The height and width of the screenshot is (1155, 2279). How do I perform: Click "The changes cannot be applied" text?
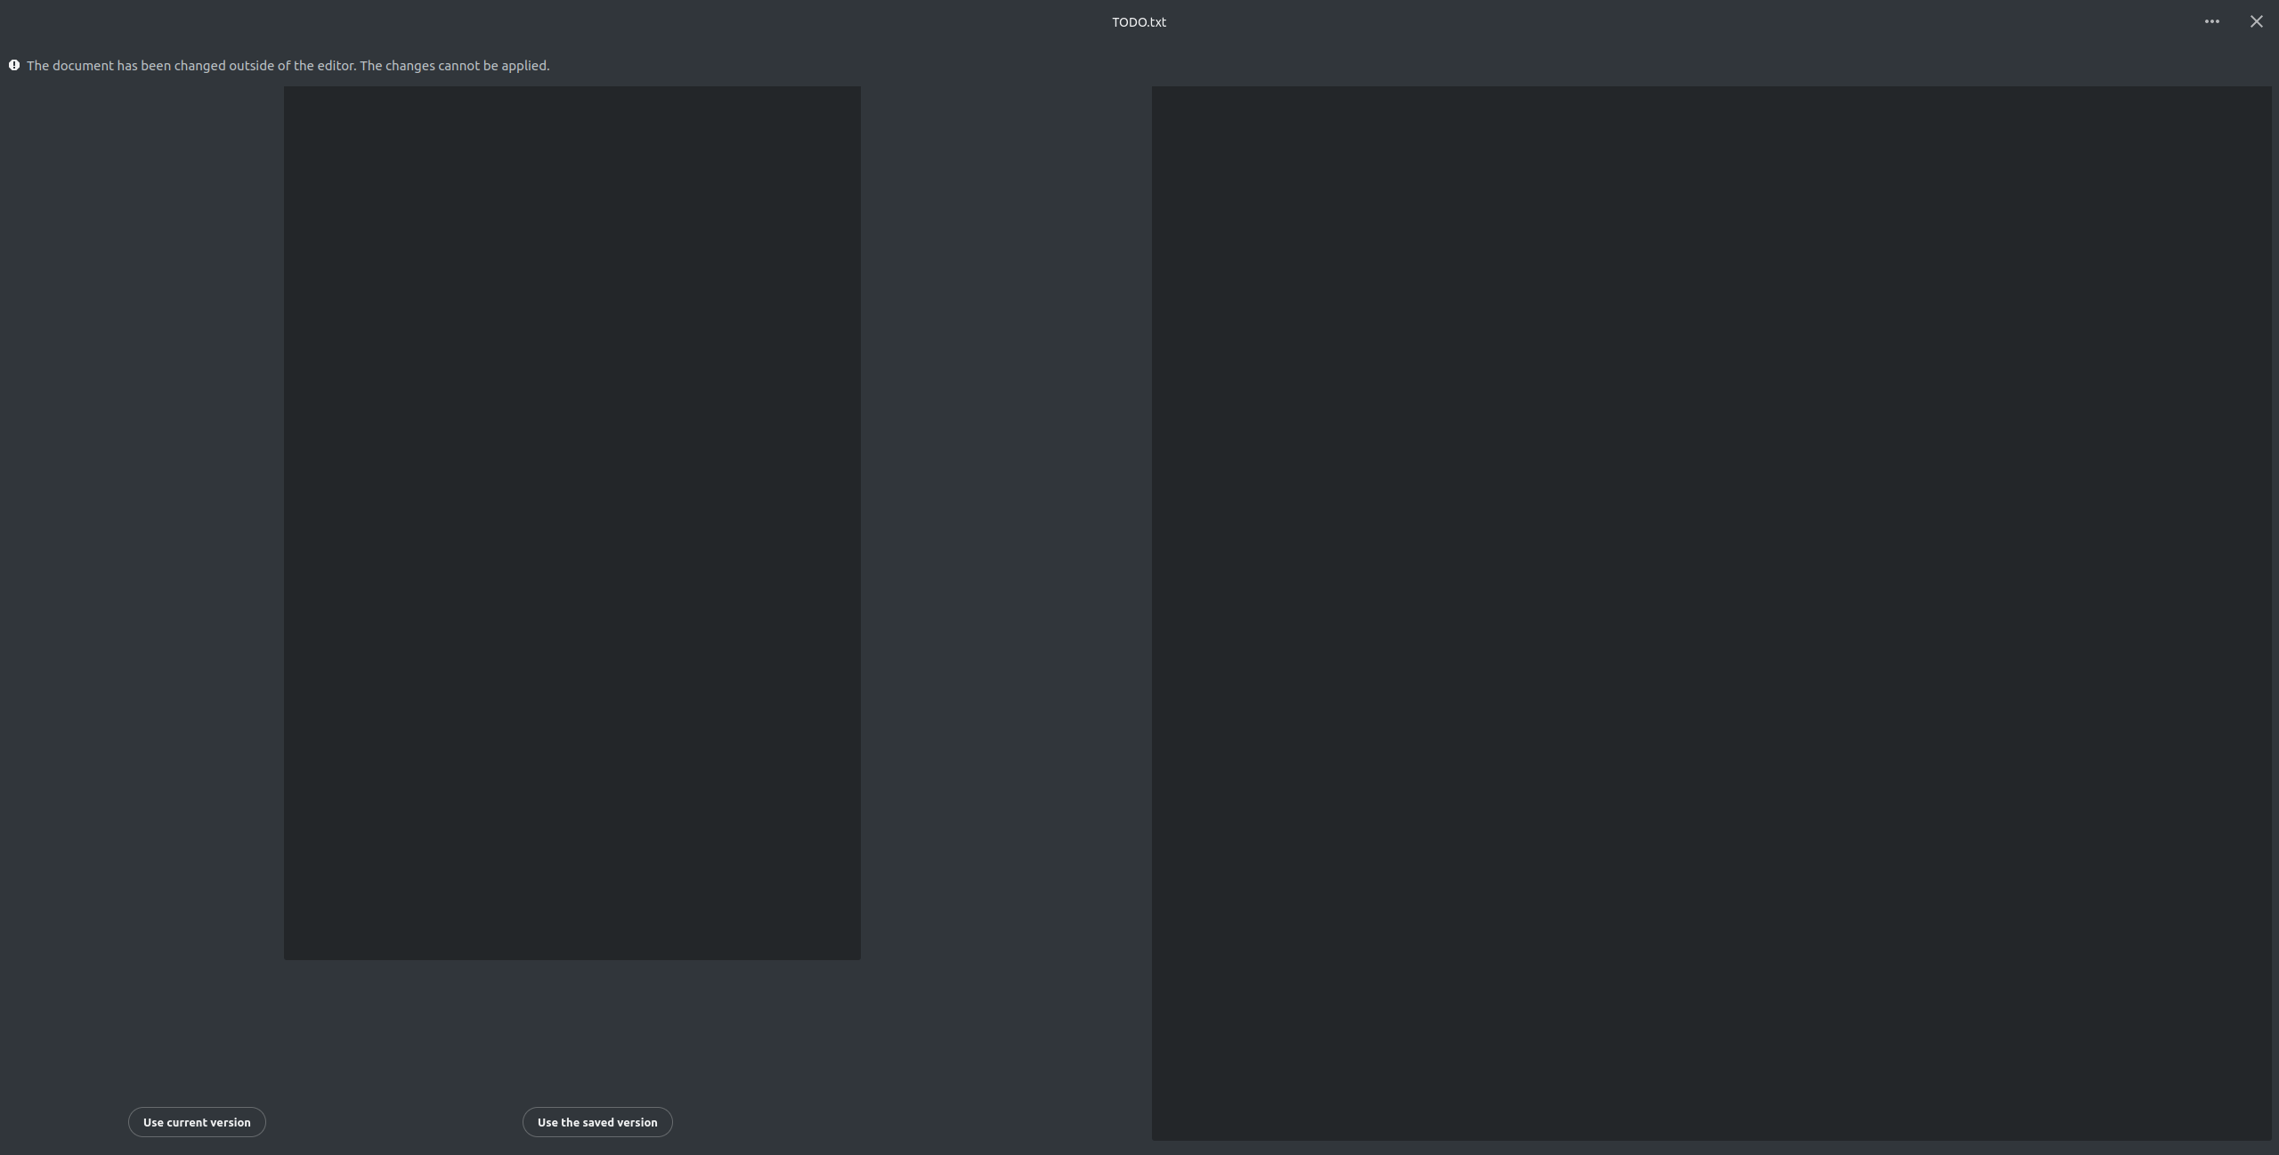(x=454, y=66)
